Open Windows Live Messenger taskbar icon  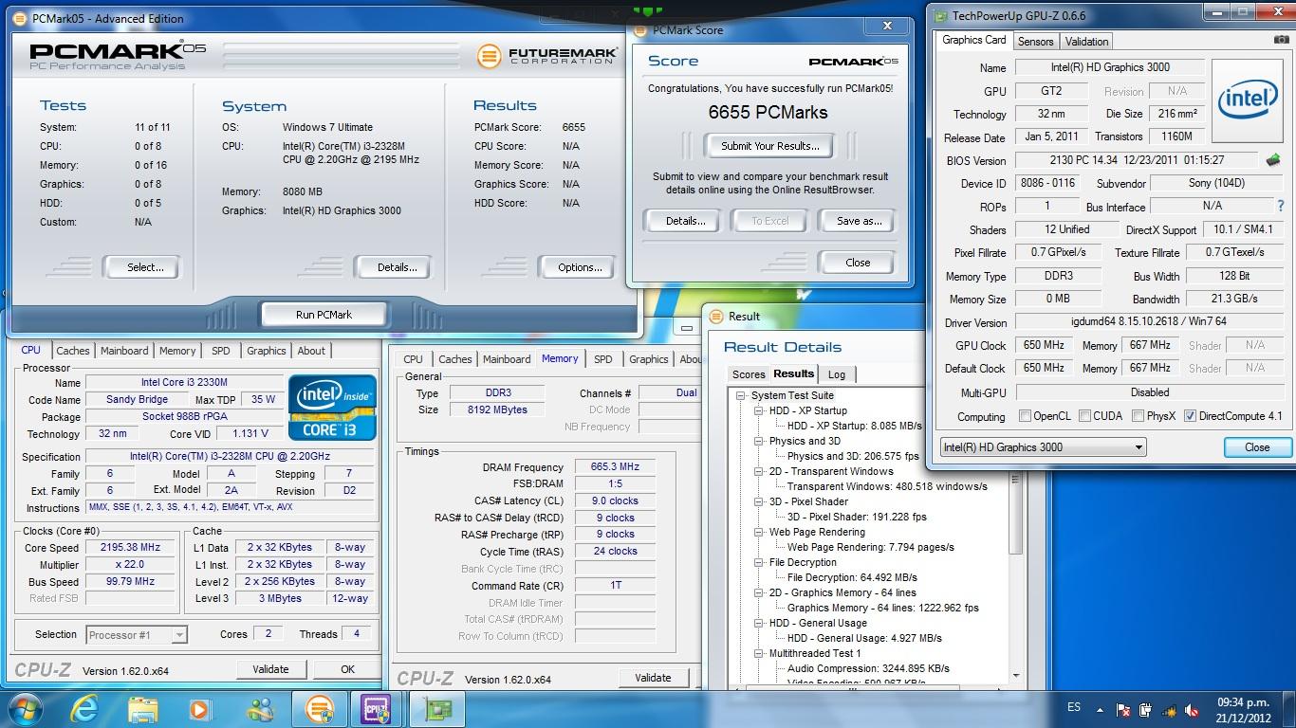(x=259, y=709)
